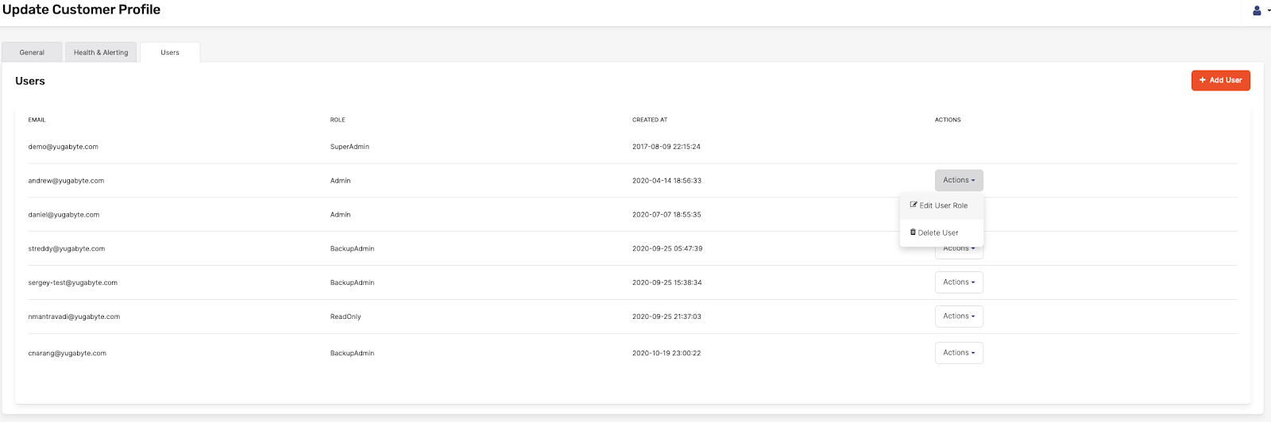Click the Users section heading
The width and height of the screenshot is (1271, 422).
(30, 81)
